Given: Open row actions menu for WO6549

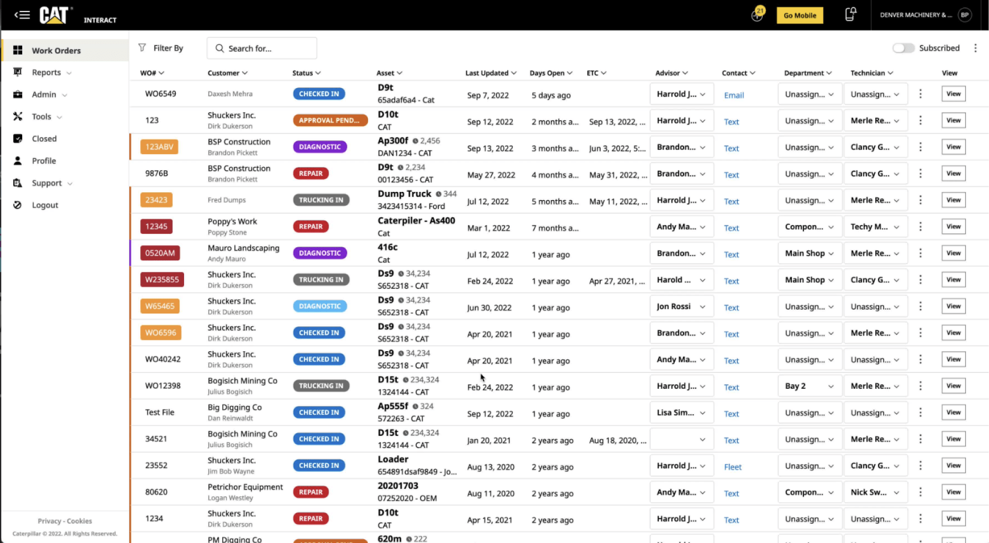Looking at the screenshot, I should coord(920,94).
